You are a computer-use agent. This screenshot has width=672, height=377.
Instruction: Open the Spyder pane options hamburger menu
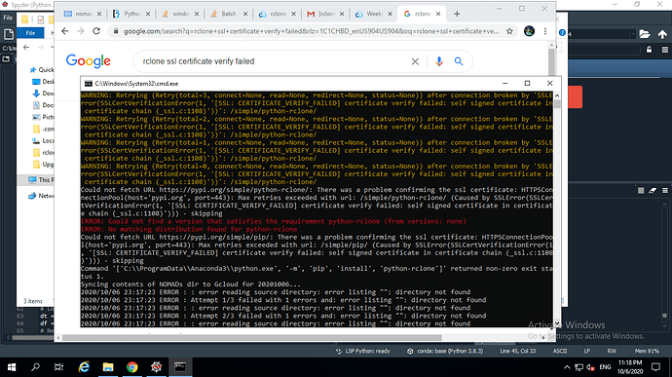pos(665,50)
